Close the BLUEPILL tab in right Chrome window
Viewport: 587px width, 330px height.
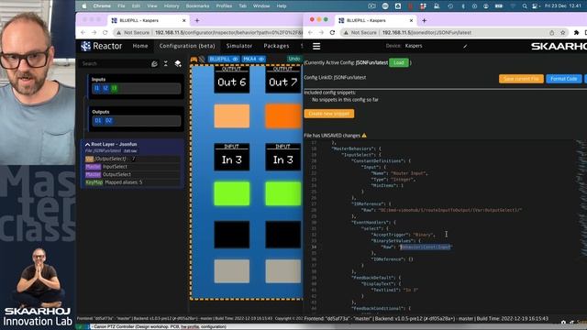click(411, 20)
